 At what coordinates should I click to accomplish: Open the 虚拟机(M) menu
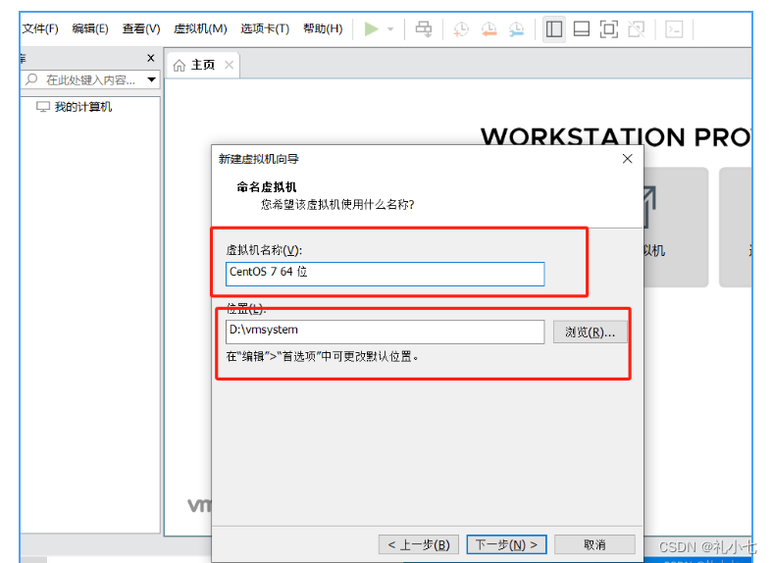[200, 28]
